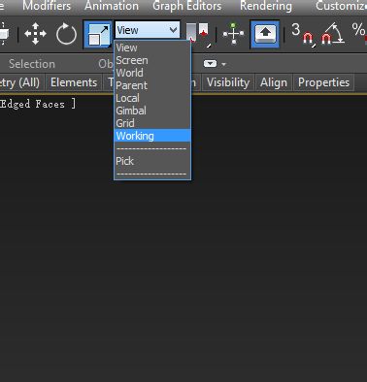Click the Use Pivot Point Center icon
367x382 pixels.
pyautogui.click(x=198, y=34)
